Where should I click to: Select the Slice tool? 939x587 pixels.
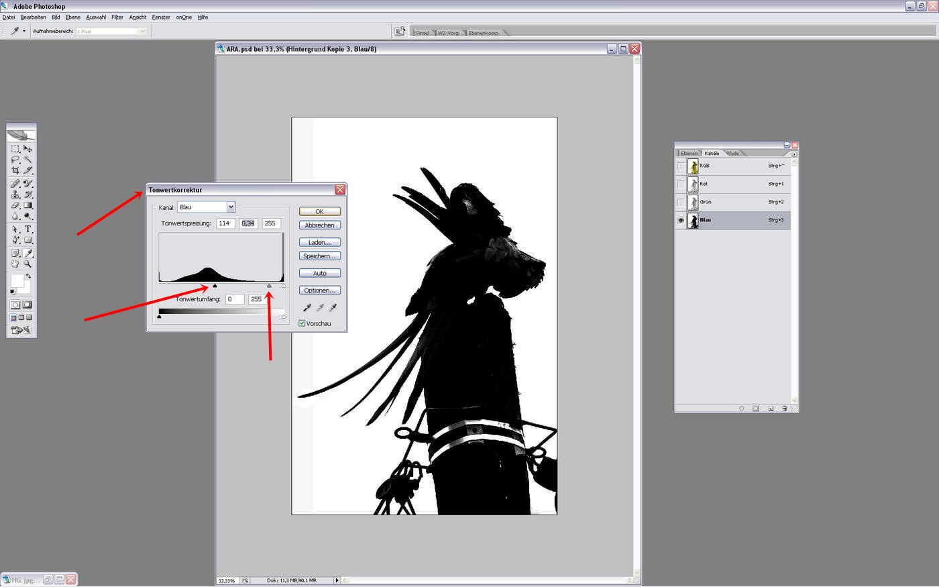tap(27, 170)
